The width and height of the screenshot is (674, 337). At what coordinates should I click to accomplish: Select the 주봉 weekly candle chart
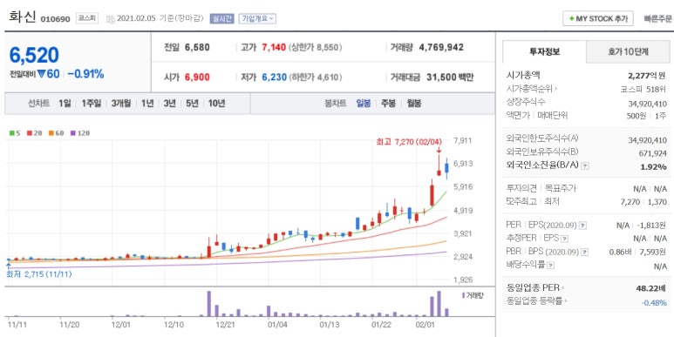coord(389,104)
